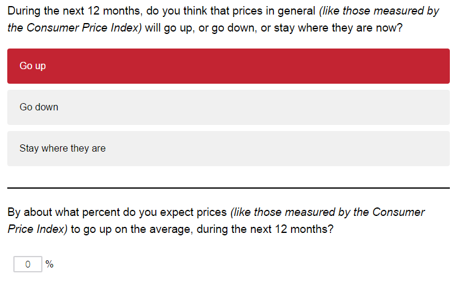
Task: Click italic "the Consumer Price Index)" in first question
Action: point(75,28)
